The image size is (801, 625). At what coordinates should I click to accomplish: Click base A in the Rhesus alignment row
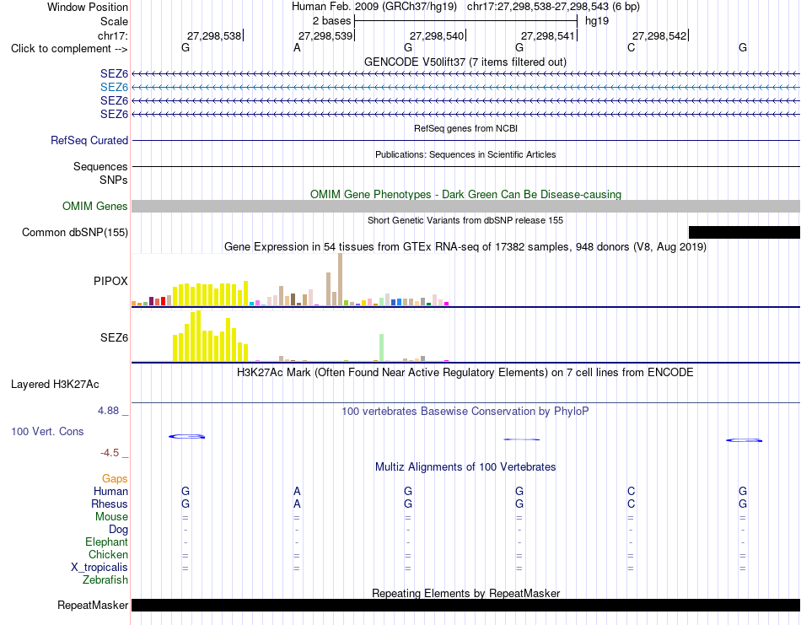297,504
